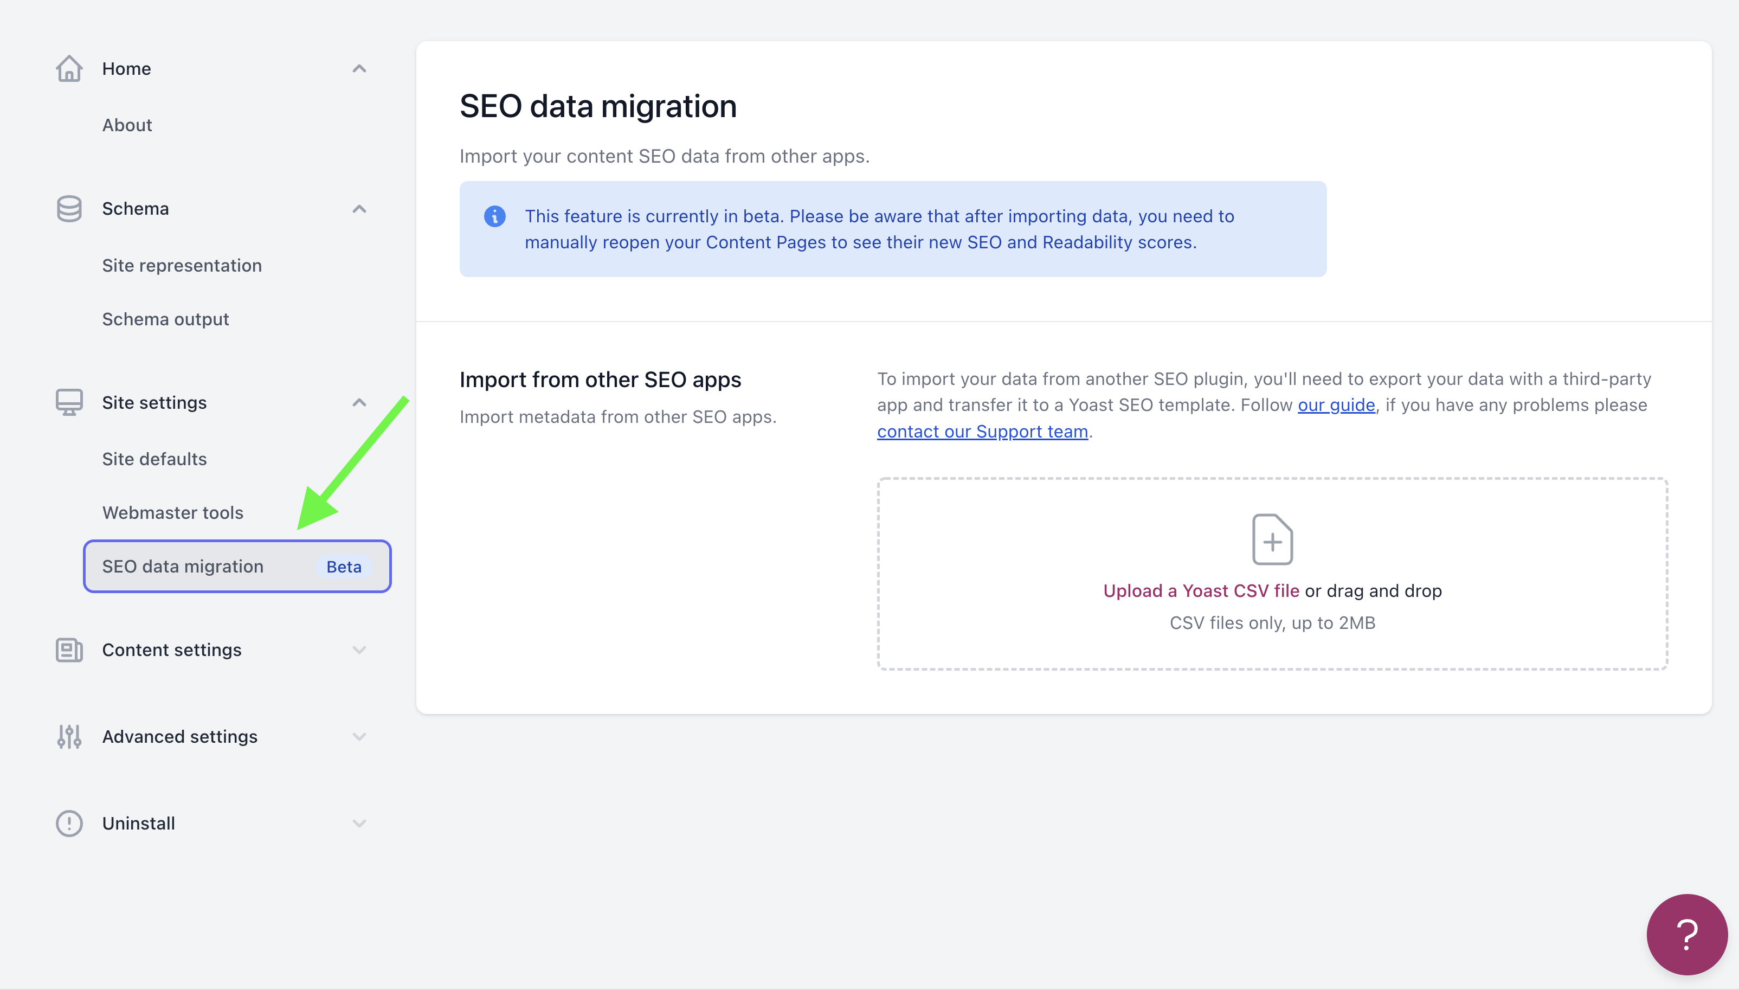Collapse the Home section chevron
This screenshot has width=1739, height=990.
point(359,69)
